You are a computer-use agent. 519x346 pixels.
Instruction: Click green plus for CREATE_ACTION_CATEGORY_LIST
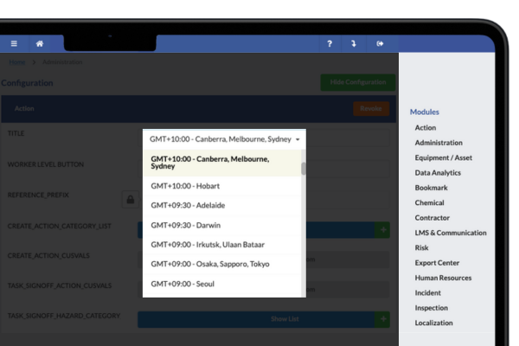(381, 229)
